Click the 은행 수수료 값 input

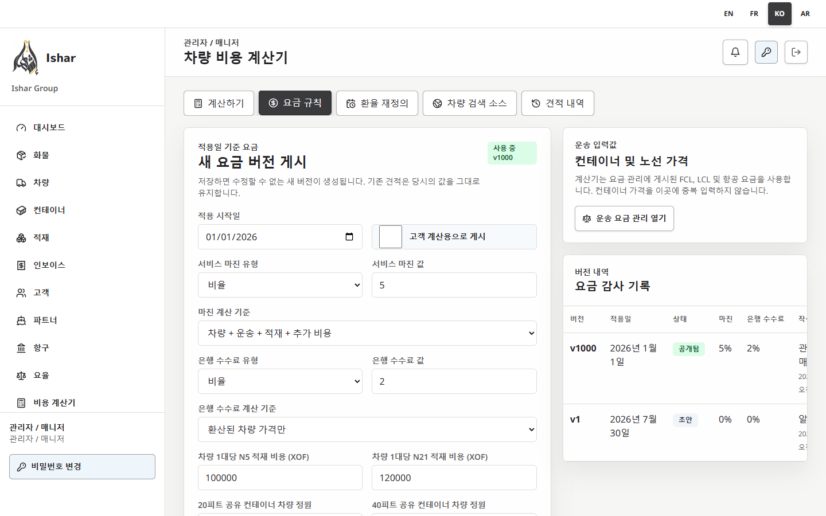tap(454, 381)
